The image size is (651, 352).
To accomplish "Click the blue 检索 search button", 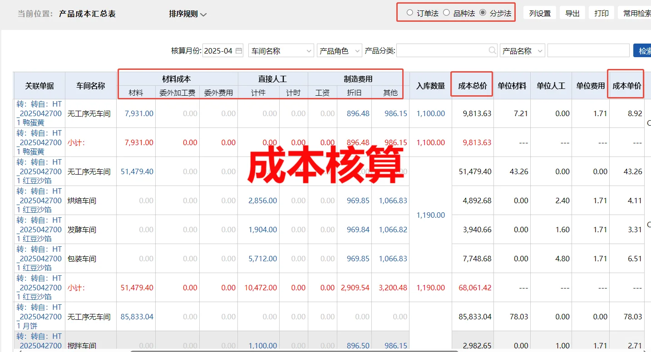I will 643,51.
